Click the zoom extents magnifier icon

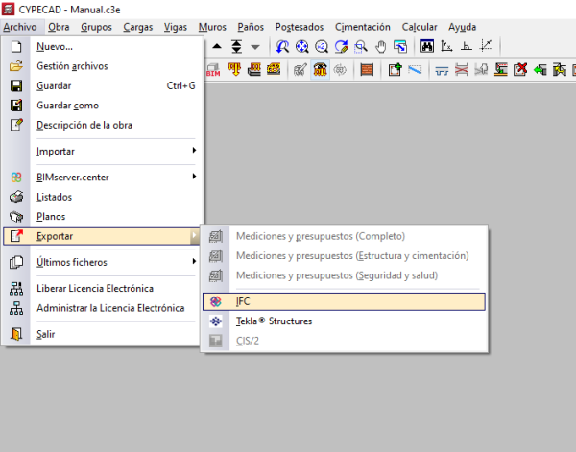[x=302, y=47]
